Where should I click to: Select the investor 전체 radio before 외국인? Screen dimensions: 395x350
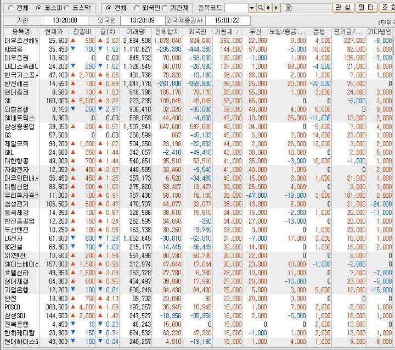pos(109,8)
